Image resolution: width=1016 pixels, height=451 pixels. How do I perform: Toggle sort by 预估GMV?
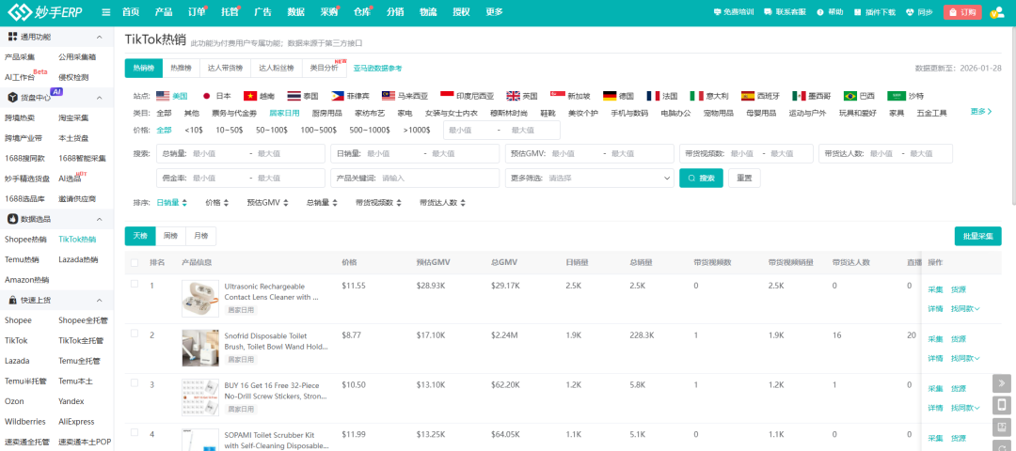click(x=267, y=203)
